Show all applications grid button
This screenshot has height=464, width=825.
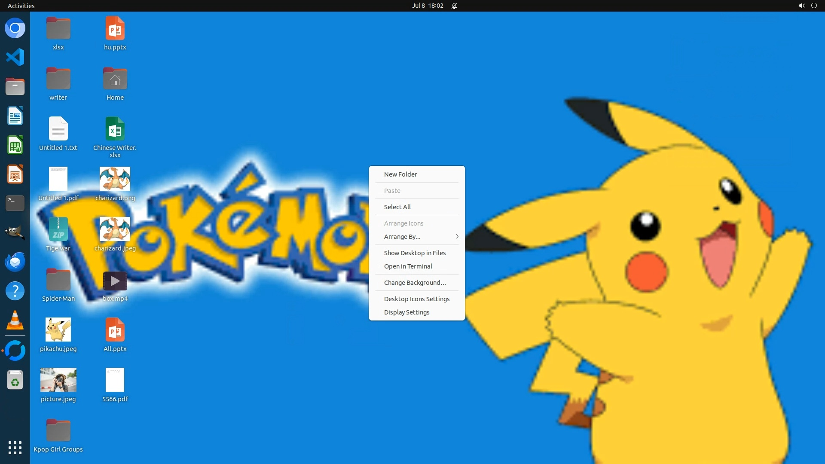click(15, 447)
